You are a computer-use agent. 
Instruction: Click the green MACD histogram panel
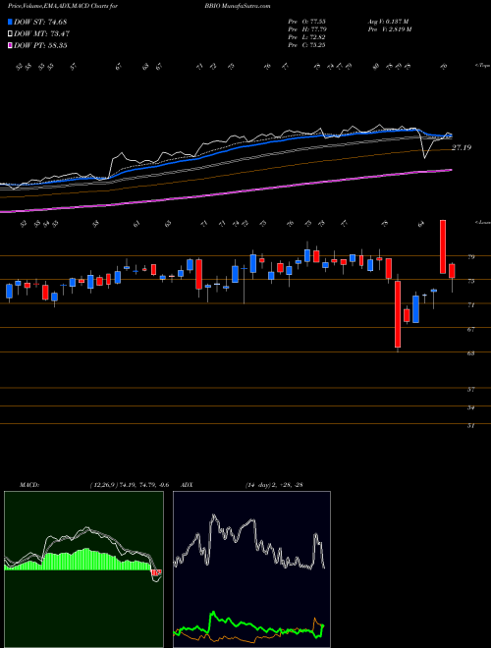(83, 569)
